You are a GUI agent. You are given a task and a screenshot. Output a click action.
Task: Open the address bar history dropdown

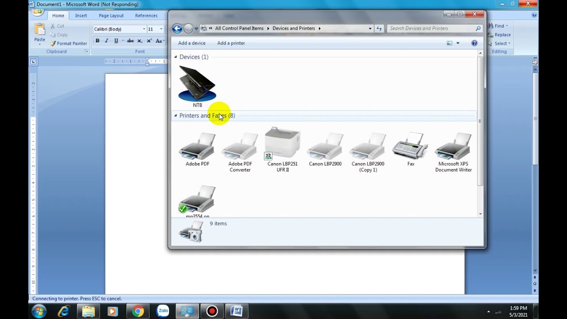[x=370, y=28]
